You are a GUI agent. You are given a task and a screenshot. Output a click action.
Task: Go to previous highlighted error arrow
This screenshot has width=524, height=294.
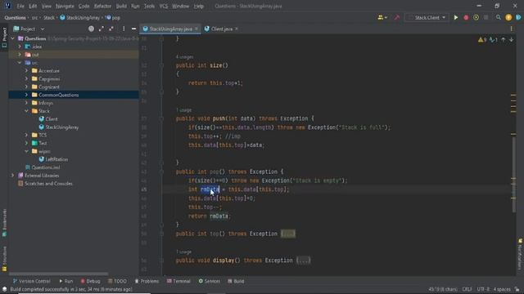504,40
